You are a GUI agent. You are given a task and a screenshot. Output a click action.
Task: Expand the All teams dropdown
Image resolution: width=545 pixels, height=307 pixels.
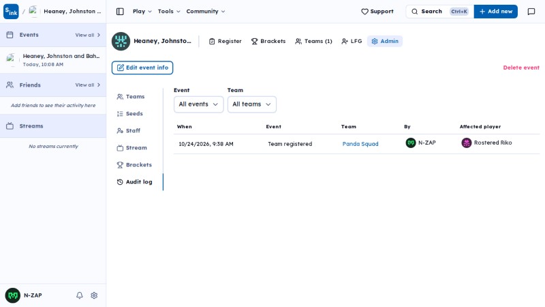pyautogui.click(x=252, y=104)
